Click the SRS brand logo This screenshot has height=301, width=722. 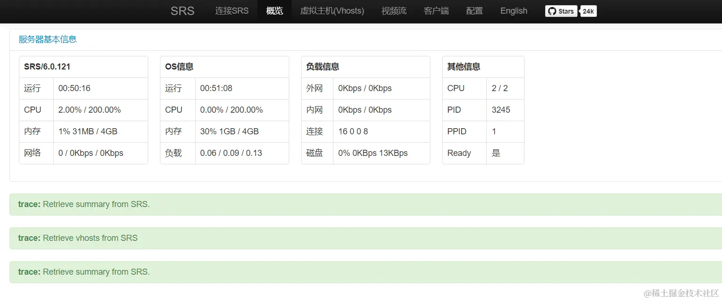point(182,11)
